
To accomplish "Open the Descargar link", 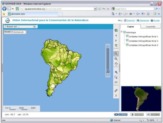I will pos(144,20).
